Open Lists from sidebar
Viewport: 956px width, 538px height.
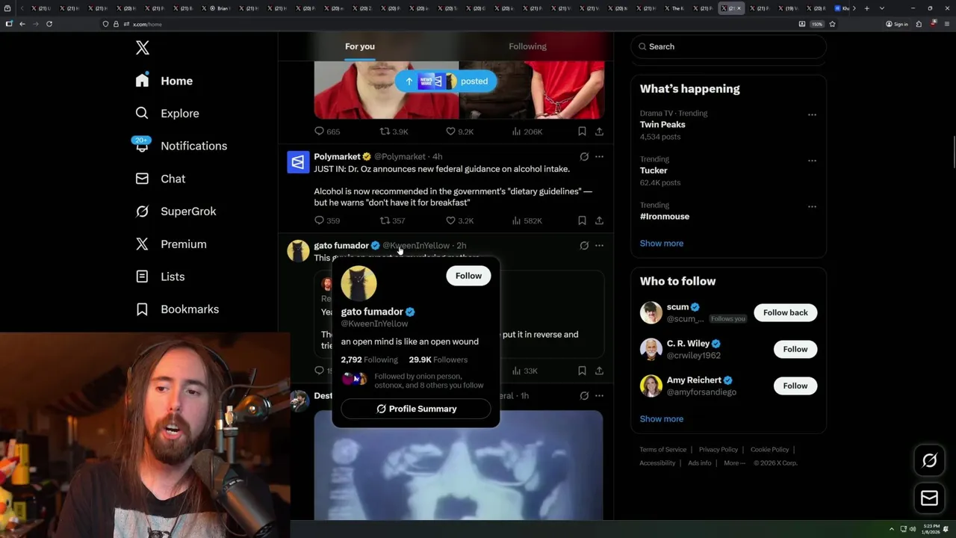coord(160,276)
